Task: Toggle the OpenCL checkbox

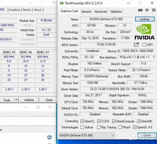Action: [82, 121]
